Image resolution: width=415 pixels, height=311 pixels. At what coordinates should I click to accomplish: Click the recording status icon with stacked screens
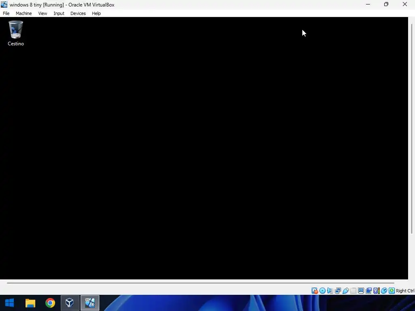368,291
